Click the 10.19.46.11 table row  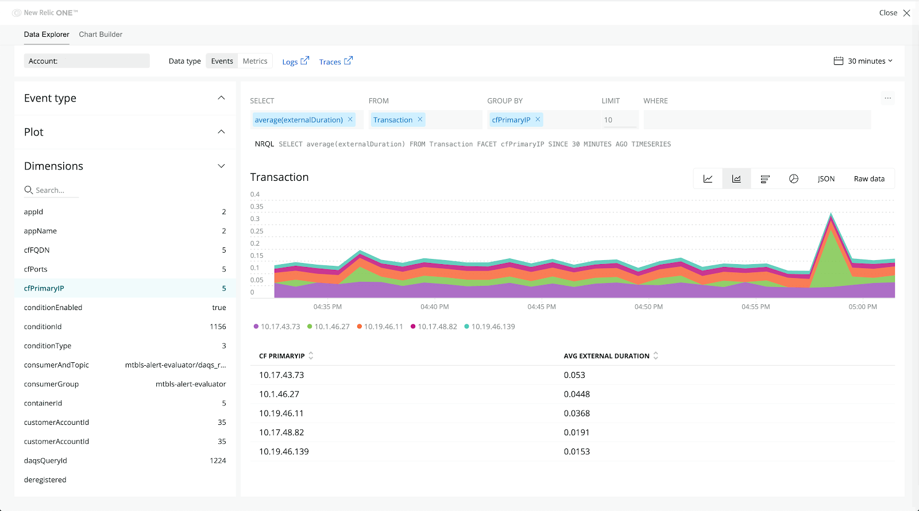(x=573, y=413)
